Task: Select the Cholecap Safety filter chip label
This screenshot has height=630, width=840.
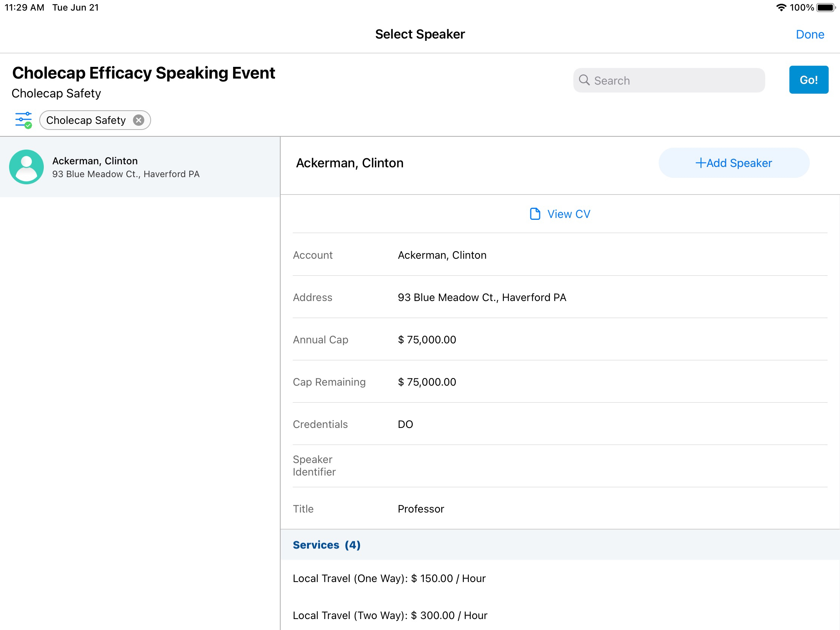Action: 86,120
